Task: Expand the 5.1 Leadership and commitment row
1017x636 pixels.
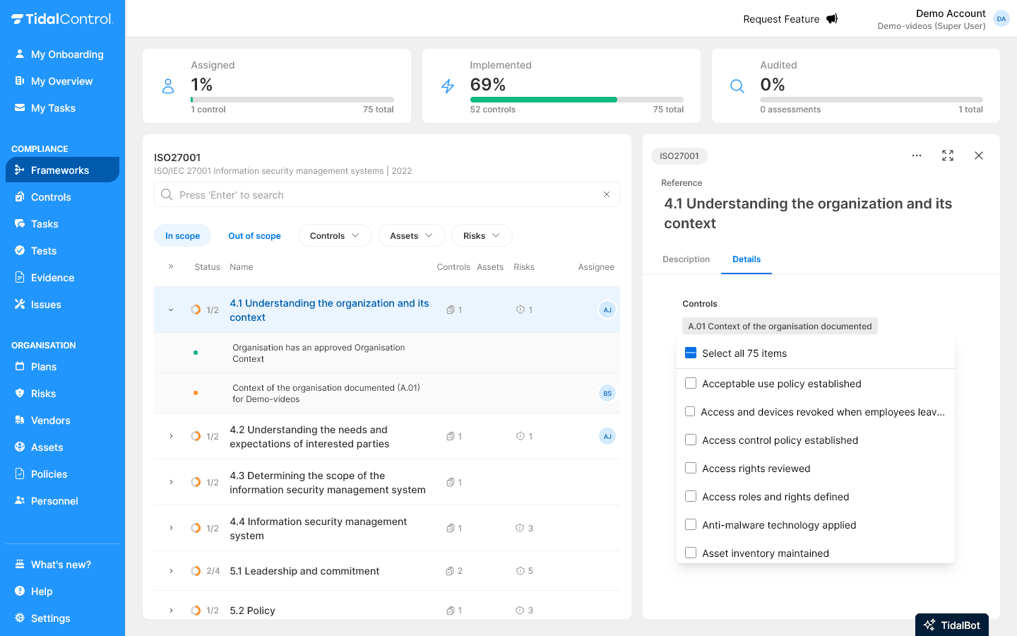Action: tap(171, 571)
